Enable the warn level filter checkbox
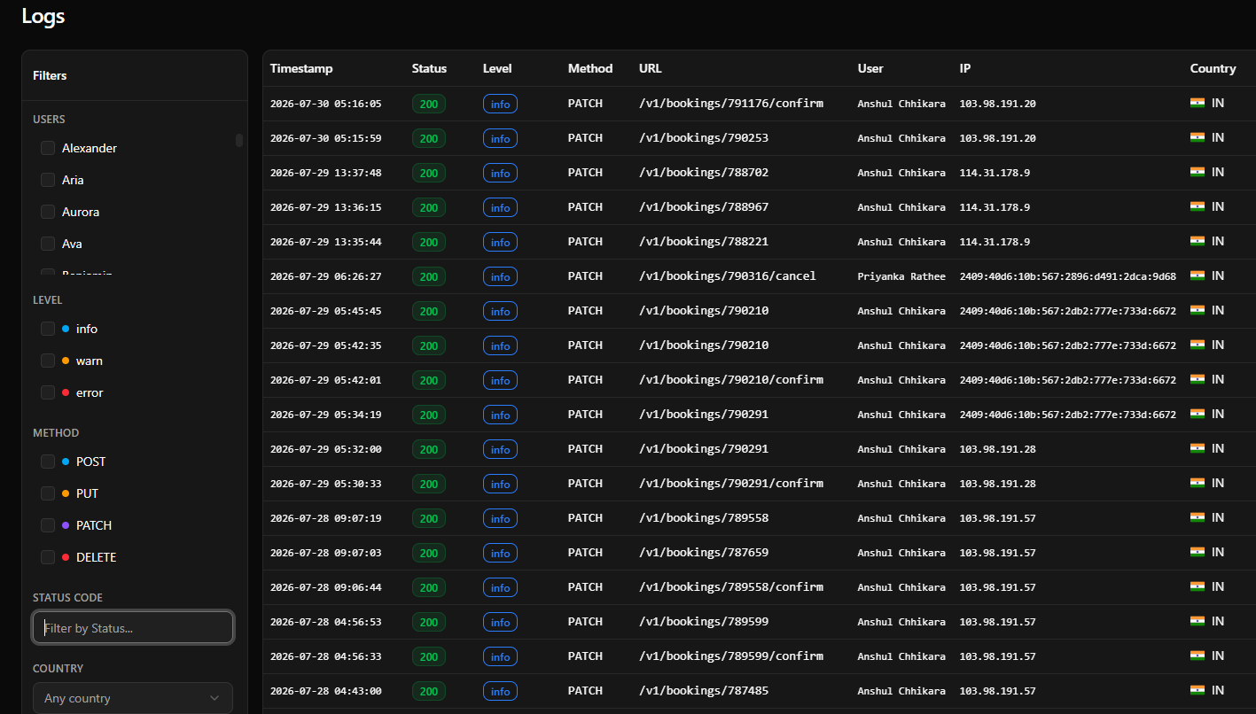The height and width of the screenshot is (714, 1256). pos(48,361)
